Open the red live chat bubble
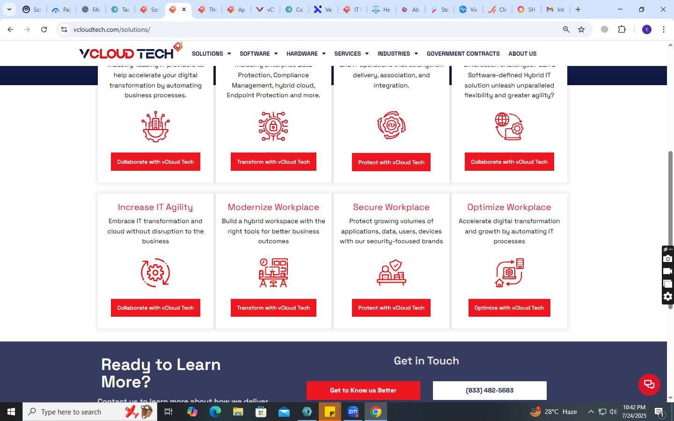The width and height of the screenshot is (674, 421). click(x=649, y=385)
